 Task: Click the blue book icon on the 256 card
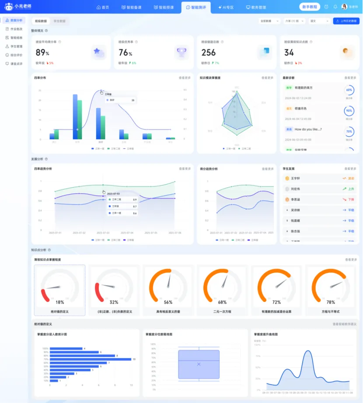point(265,52)
